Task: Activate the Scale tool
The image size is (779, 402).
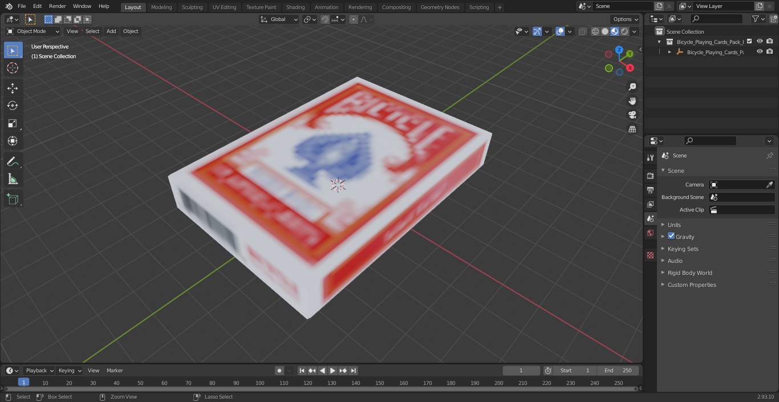Action: pyautogui.click(x=13, y=123)
